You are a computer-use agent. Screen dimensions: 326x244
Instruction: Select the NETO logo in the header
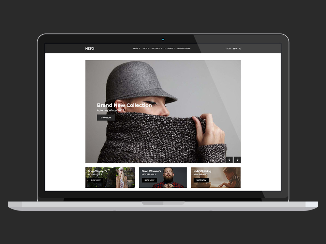tap(90, 48)
